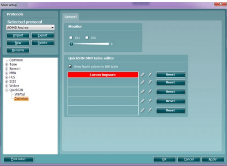Click the brush icon in the last table row
Viewport: 227px width, 166px height.
point(150,110)
